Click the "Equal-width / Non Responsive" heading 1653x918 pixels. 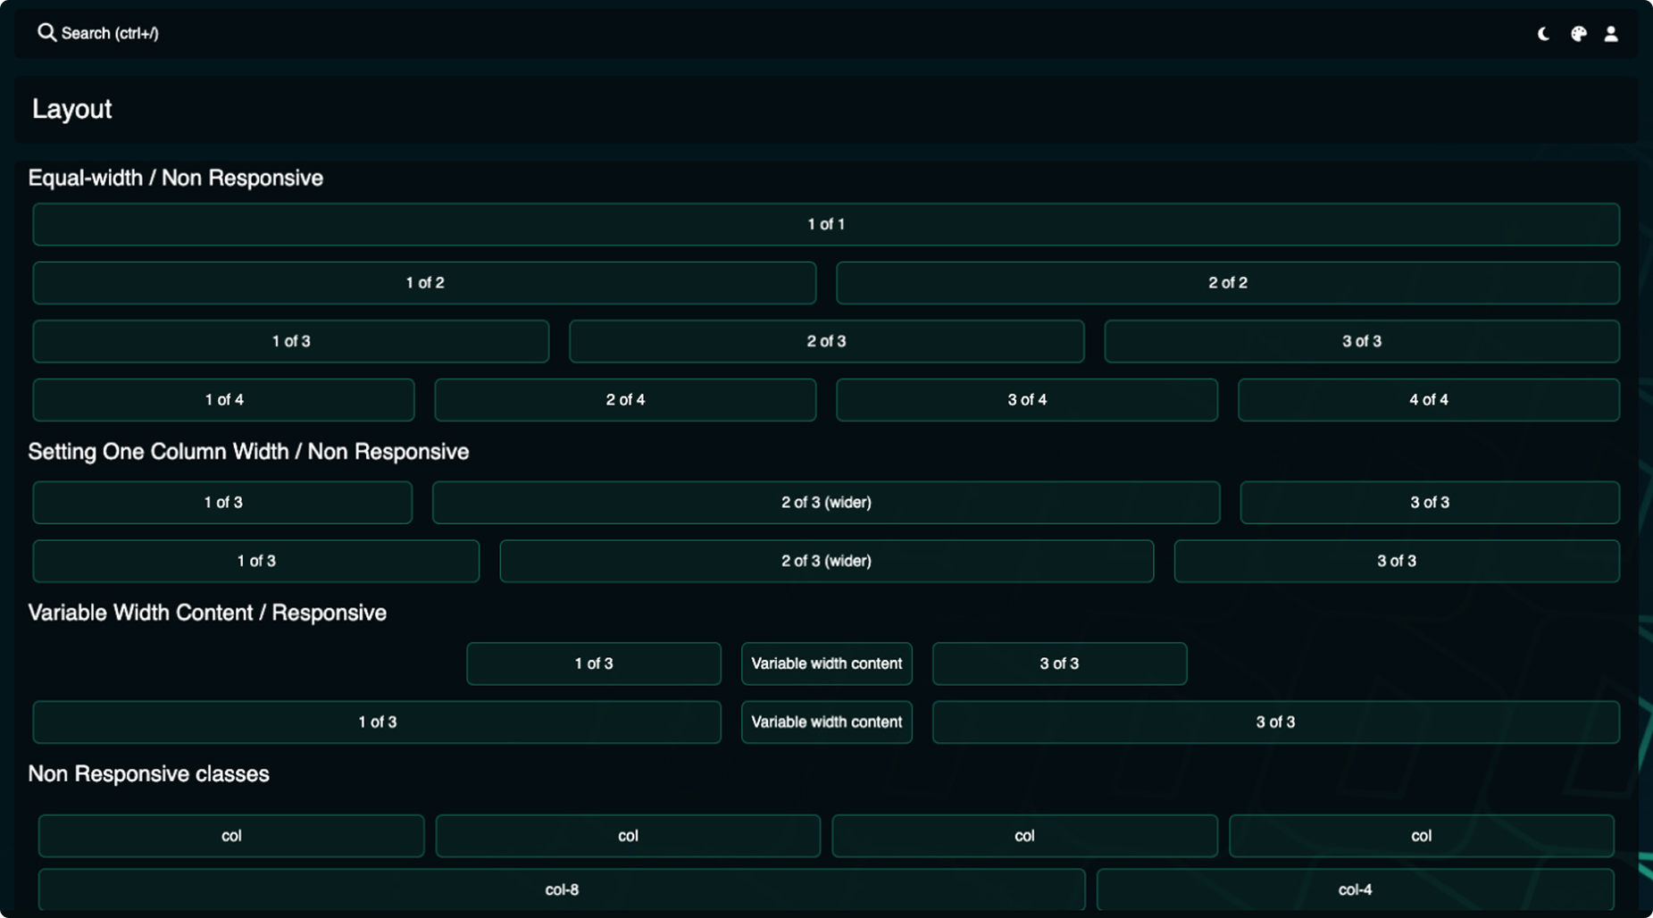tap(175, 178)
